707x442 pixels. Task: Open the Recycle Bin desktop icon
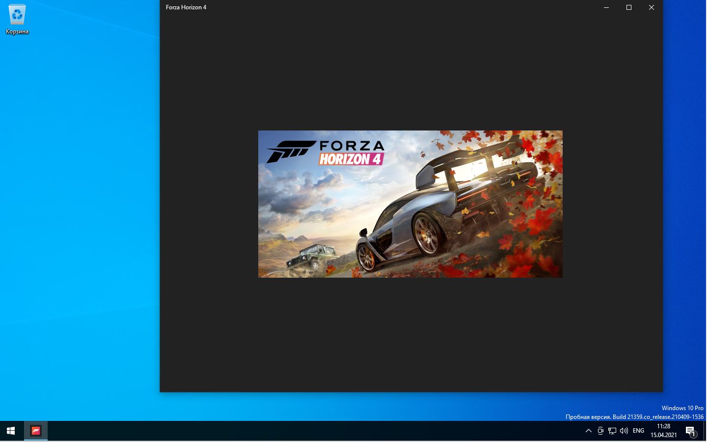17,20
